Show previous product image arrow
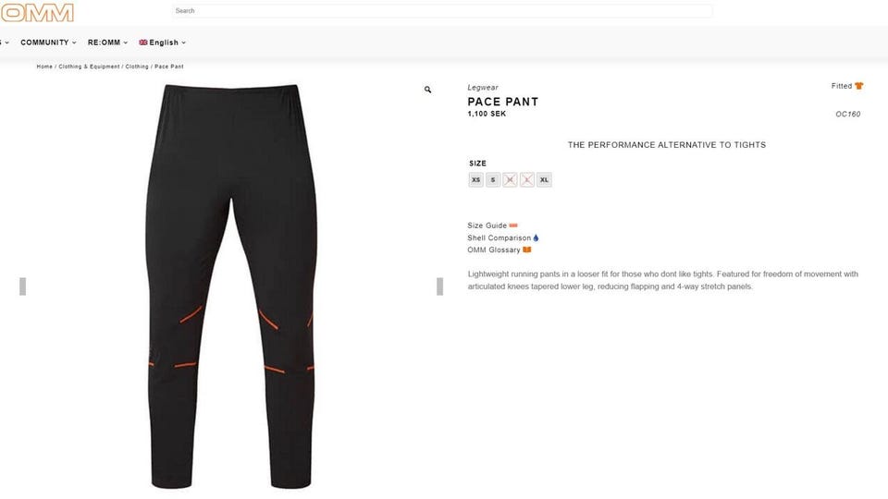888x499 pixels. (x=22, y=286)
